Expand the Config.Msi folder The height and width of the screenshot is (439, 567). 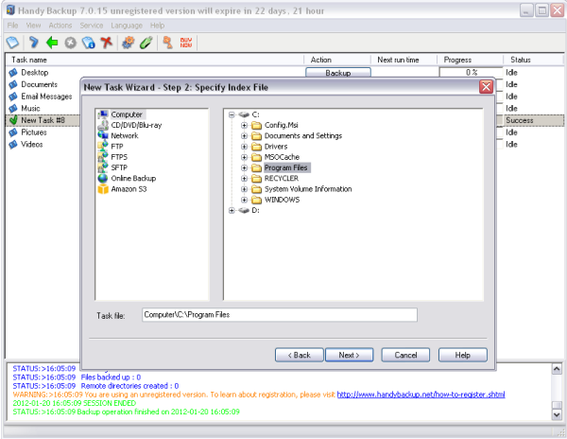click(244, 125)
